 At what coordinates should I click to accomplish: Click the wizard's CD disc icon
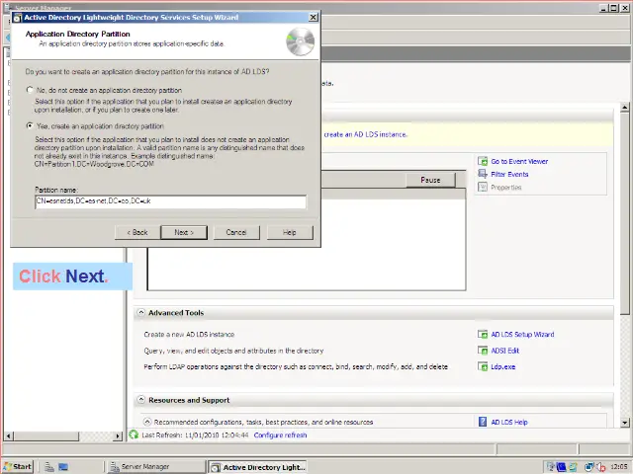(x=301, y=41)
